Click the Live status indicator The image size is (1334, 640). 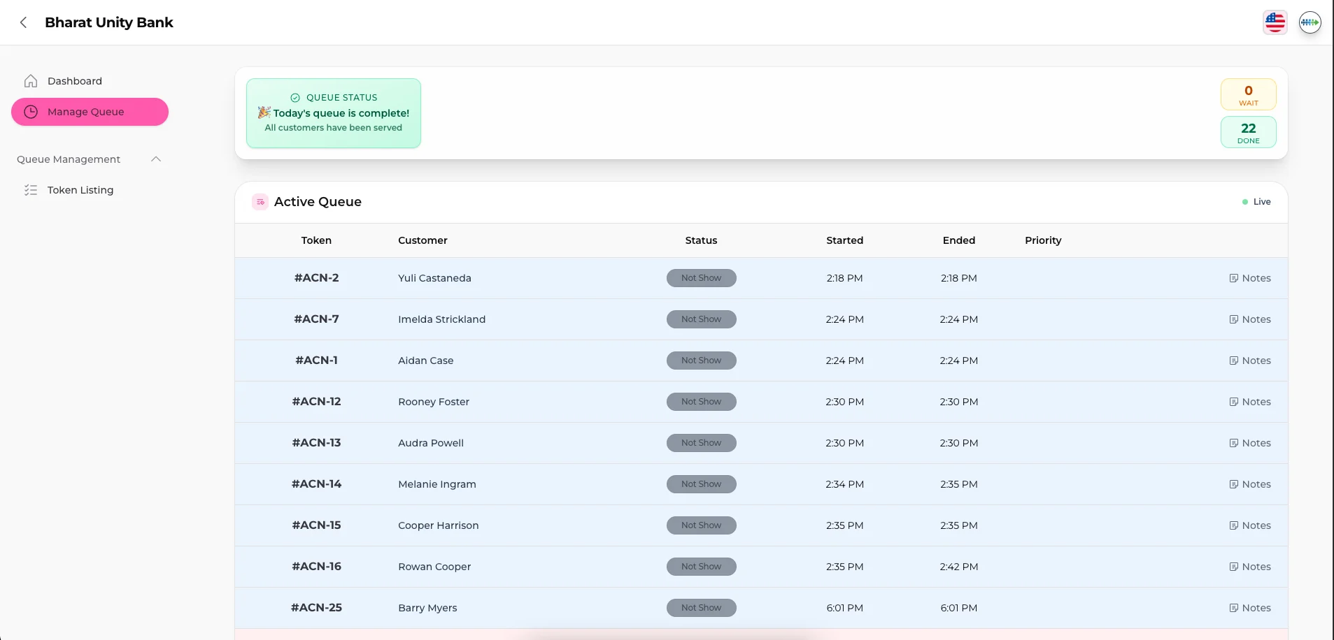[x=1256, y=202]
